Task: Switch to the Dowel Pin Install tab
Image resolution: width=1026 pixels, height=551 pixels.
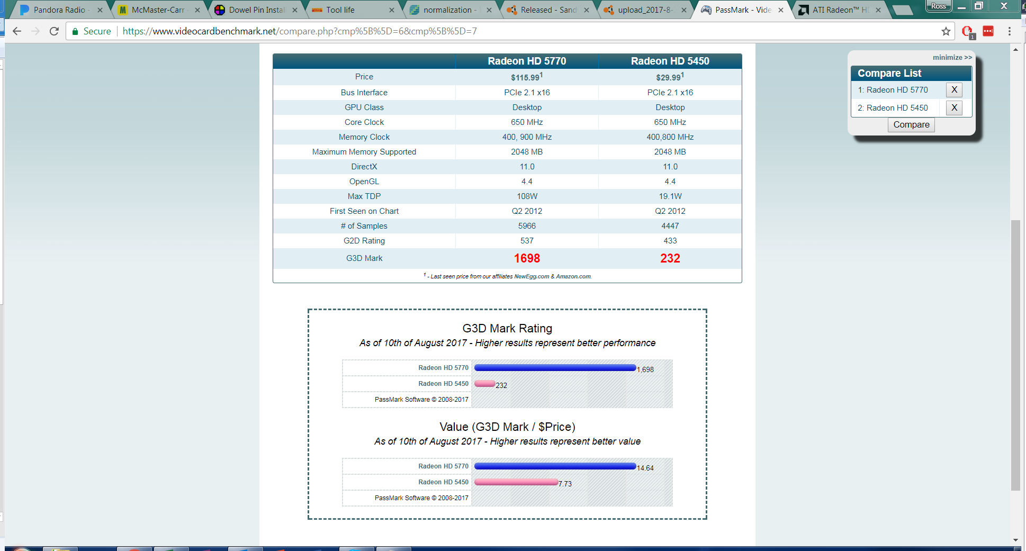Action: pos(256,10)
